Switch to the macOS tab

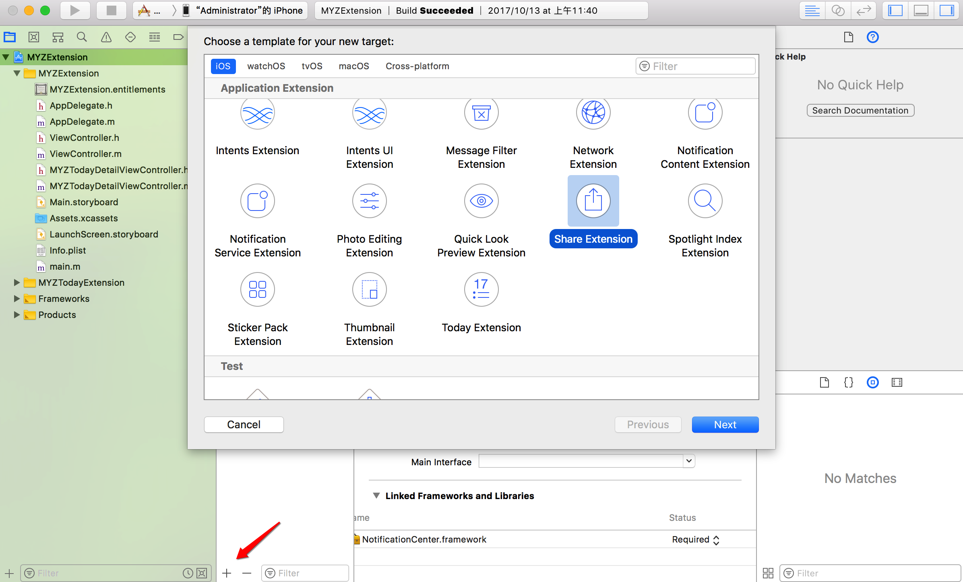353,66
